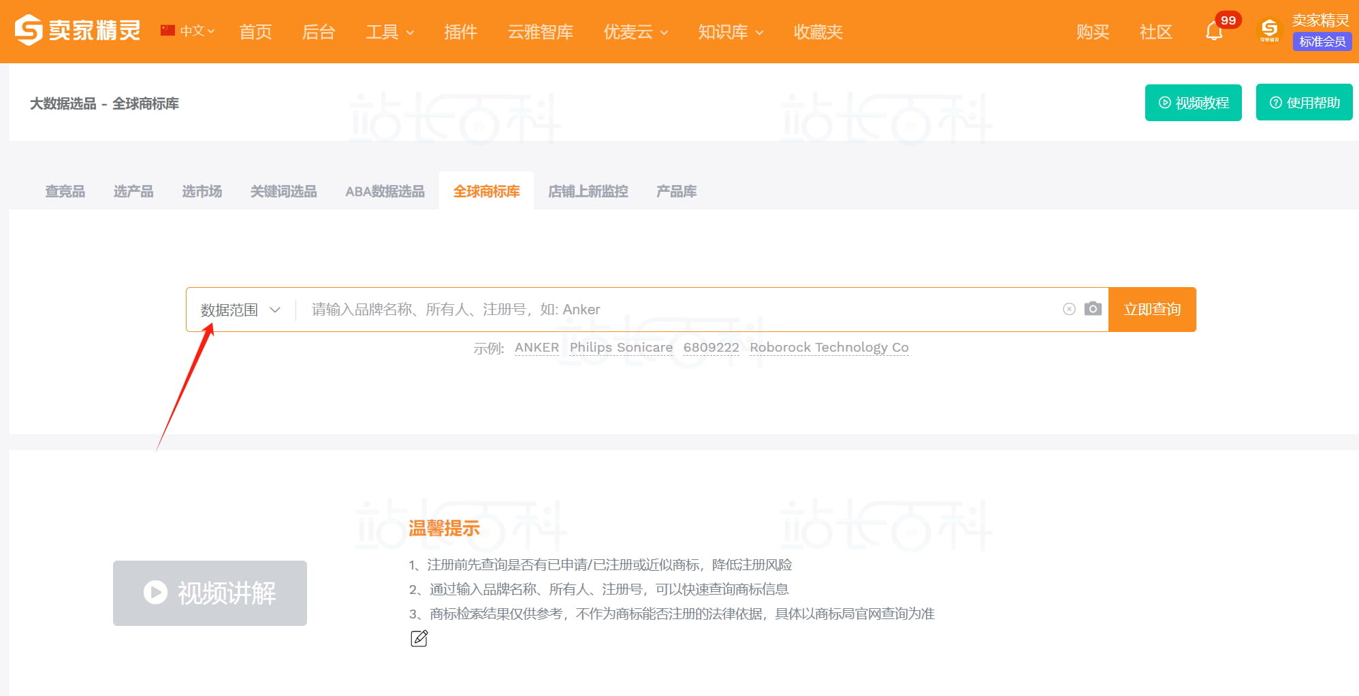Clear the search input with the x icon
This screenshot has height=696, width=1359.
click(1069, 310)
